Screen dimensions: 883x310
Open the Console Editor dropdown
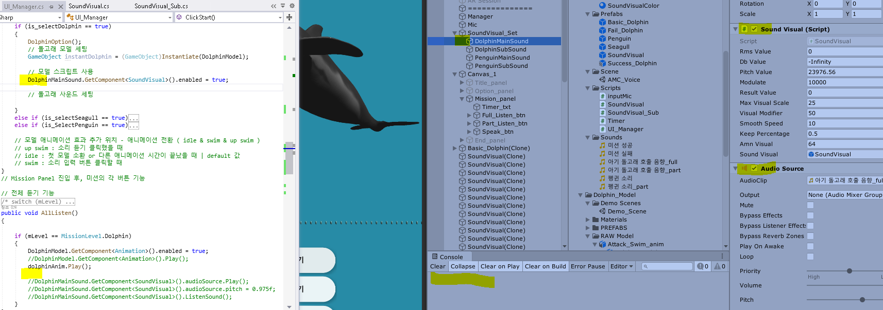pos(622,266)
